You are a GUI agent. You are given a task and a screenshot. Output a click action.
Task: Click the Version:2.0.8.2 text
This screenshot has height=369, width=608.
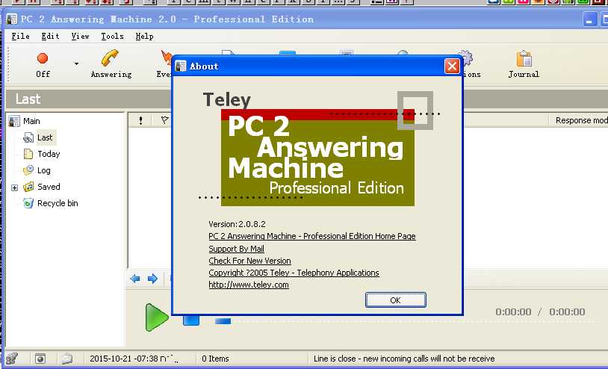pos(237,224)
